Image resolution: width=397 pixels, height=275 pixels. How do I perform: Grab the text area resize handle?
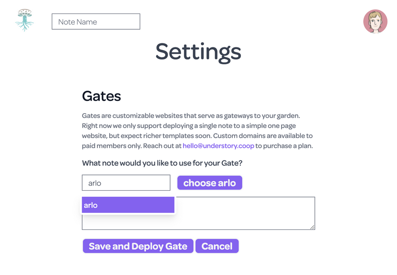312,227
